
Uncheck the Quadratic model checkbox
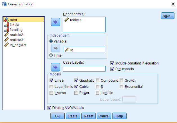click(76, 80)
